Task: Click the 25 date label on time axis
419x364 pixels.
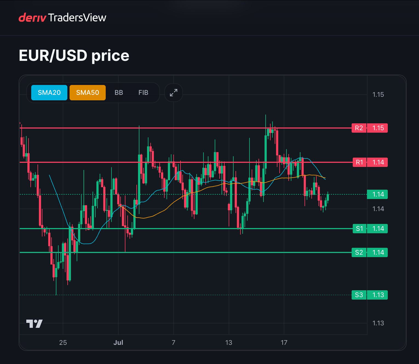Action: click(x=63, y=343)
